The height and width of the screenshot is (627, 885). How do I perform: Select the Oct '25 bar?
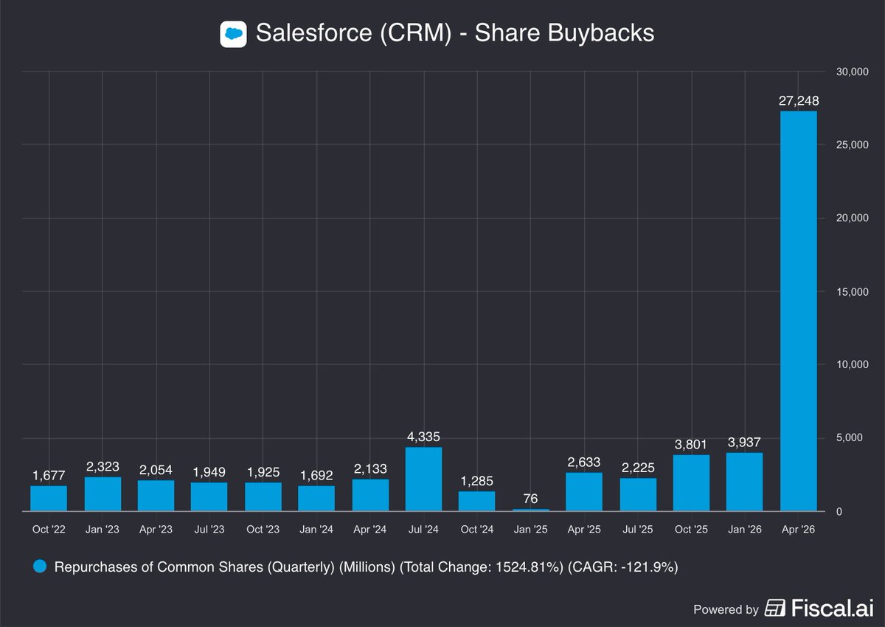click(692, 483)
